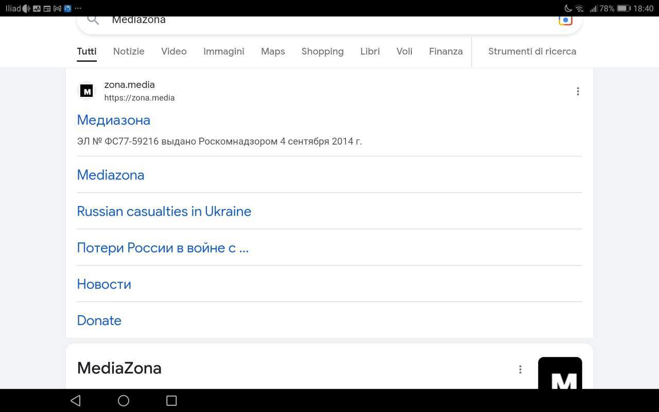Switch to the Immagini tab
659x412 pixels.
224,51
